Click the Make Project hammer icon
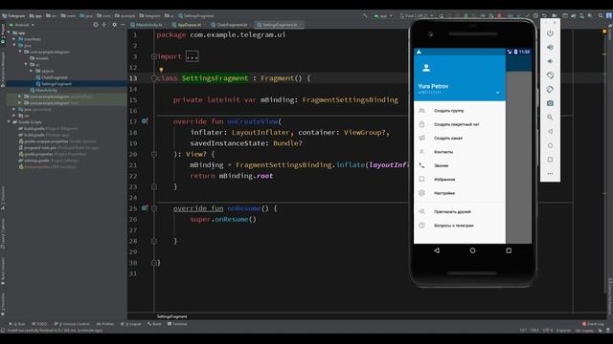Viewport: 613px width, 344px height. [365, 16]
